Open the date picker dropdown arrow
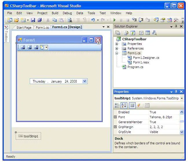The image size is (188, 162). pos(84,81)
